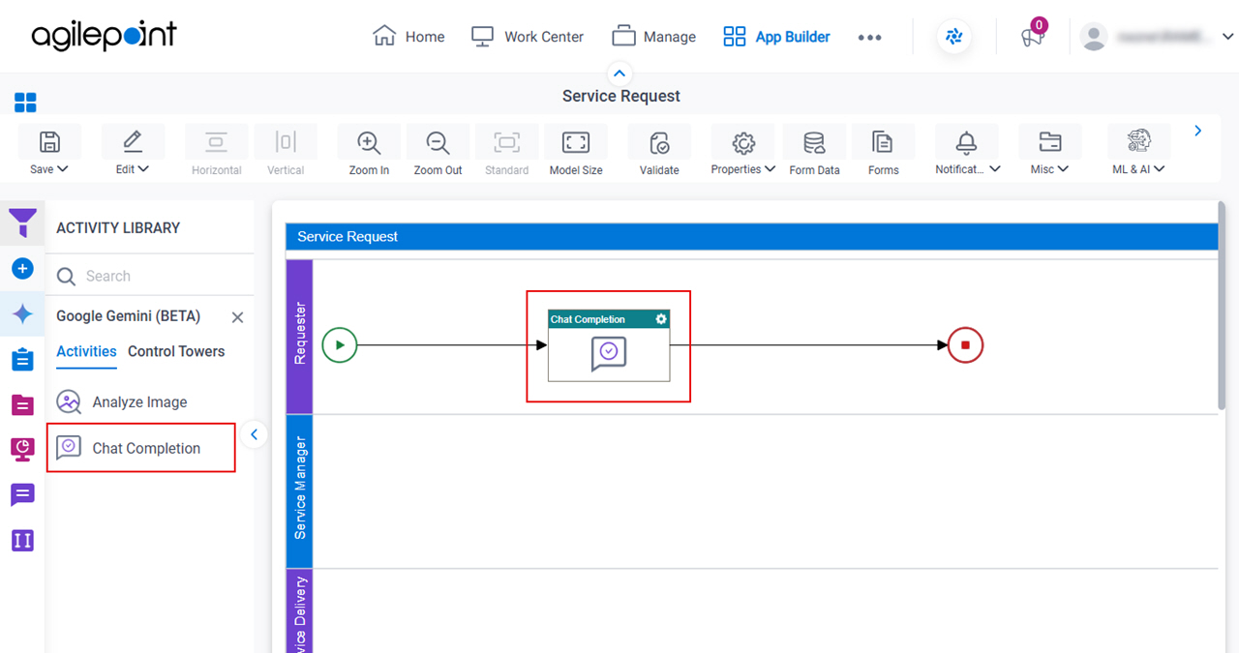Click the magenta folder sidebar icon
1239x653 pixels.
tap(22, 404)
